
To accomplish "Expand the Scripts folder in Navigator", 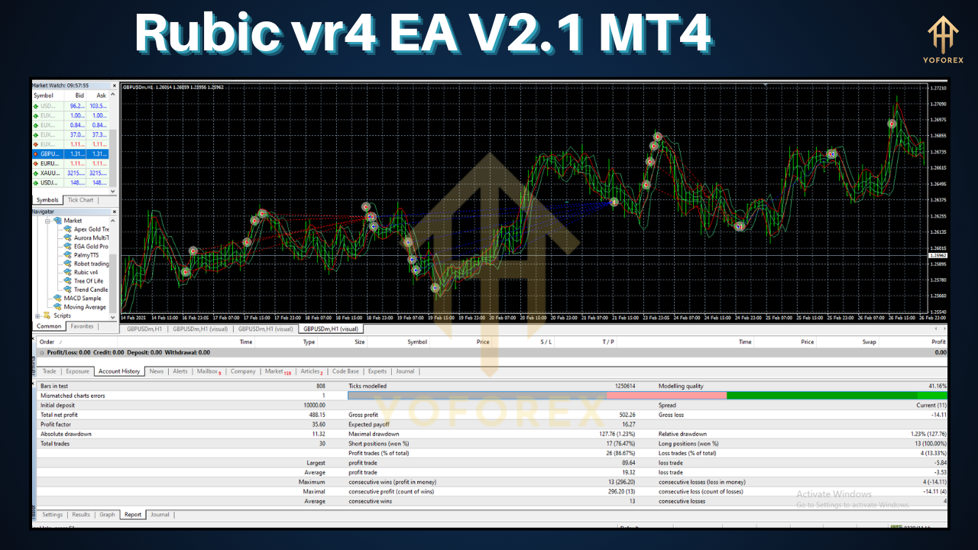I will [37, 315].
